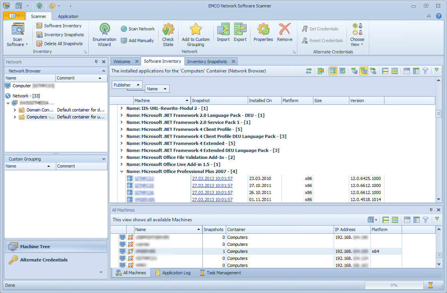Click the Check State ribbon button
The width and height of the screenshot is (447, 293).
168,35
